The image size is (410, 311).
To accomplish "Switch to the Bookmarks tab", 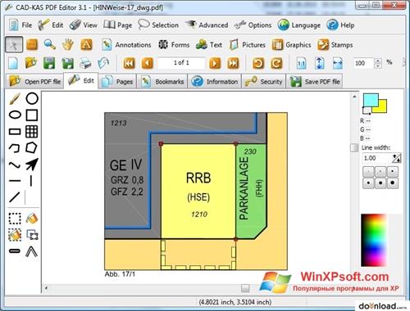I will (162, 82).
